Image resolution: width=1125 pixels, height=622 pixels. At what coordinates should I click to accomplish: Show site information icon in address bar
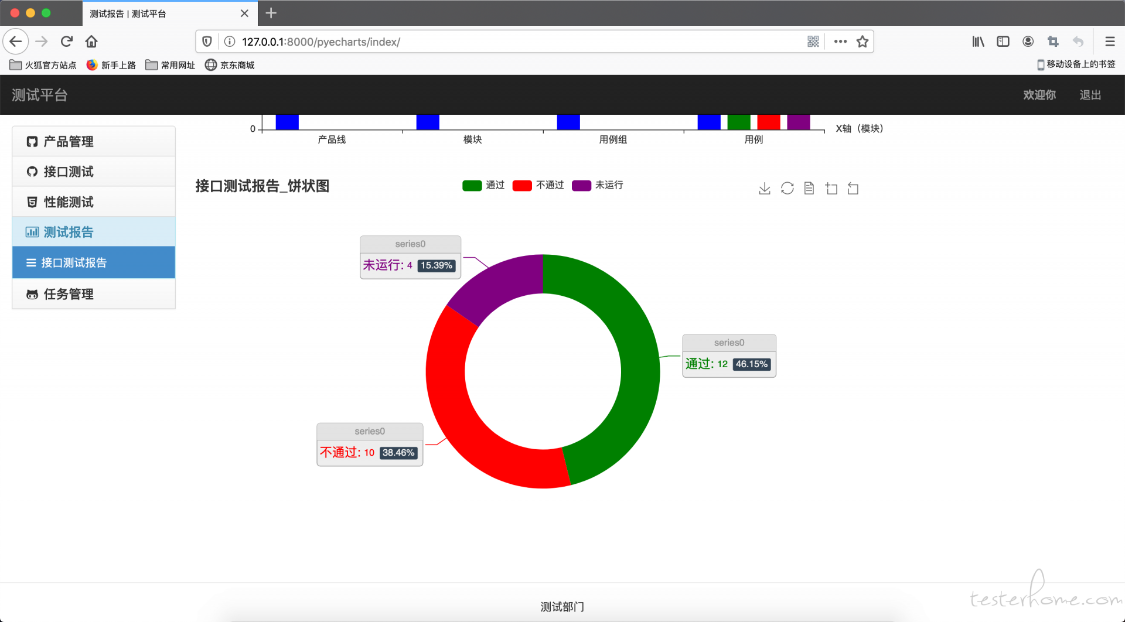coord(230,42)
